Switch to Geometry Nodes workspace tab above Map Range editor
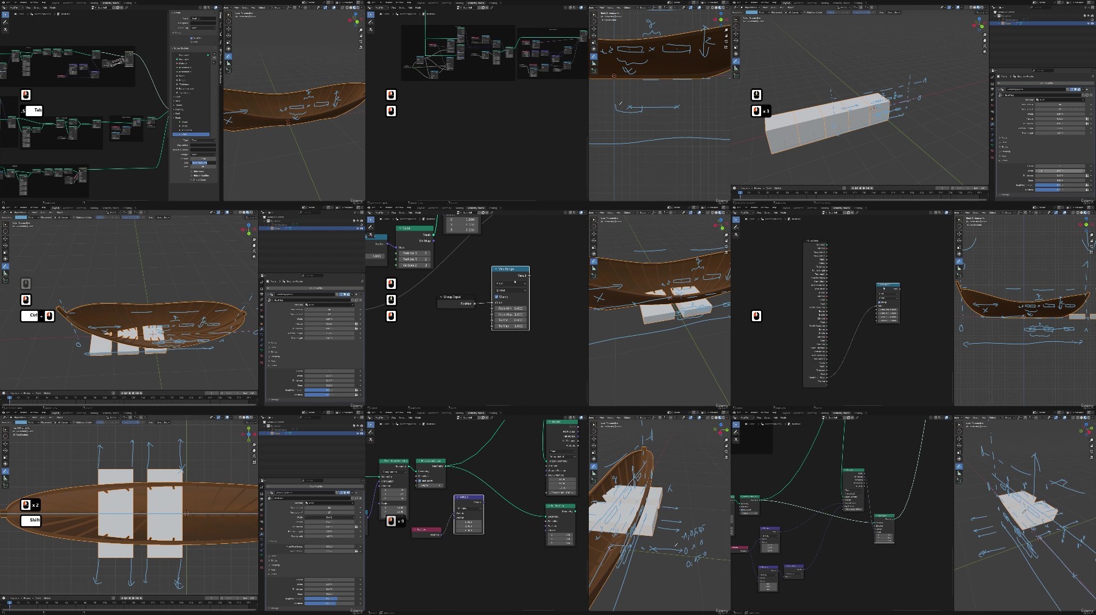This screenshot has width=1096, height=615. [x=476, y=207]
